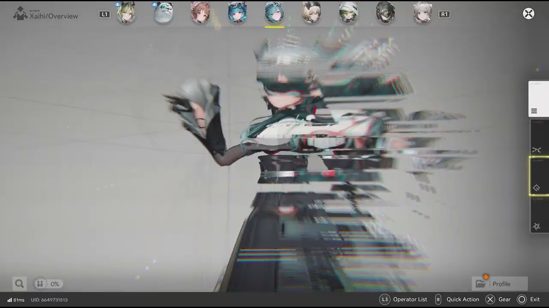This screenshot has width=549, height=308.
Task: Select the blonde green-eyed operator portrait
Action: tap(126, 13)
